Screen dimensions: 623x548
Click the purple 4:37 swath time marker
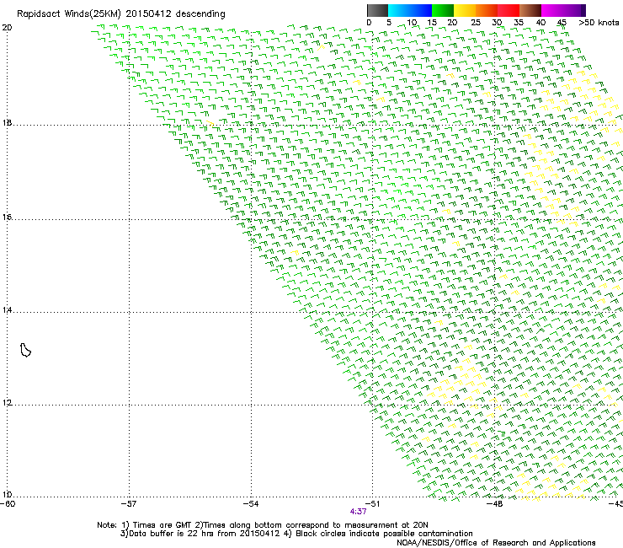point(358,512)
